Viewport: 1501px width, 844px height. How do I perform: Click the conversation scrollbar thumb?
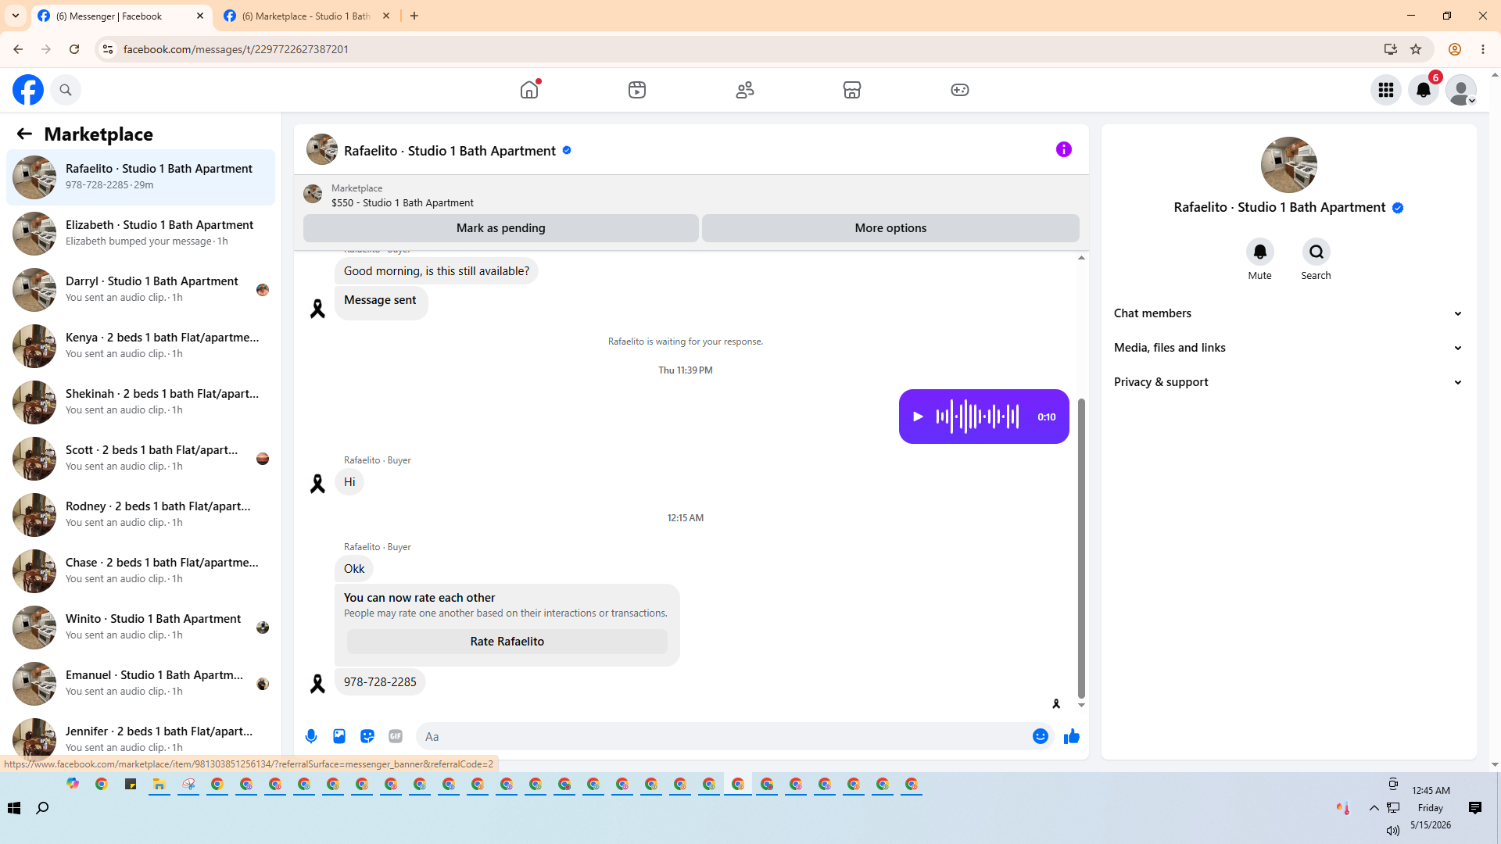point(1081,548)
